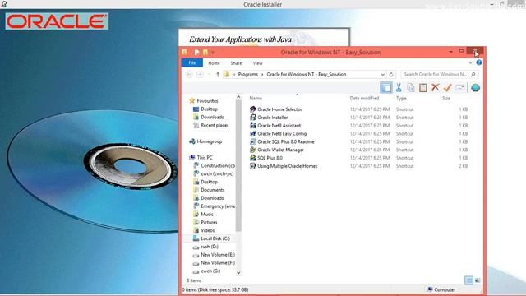Viewport: 526px width, 296px height.
Task: Open the address bar history dropdown
Action: tap(383, 75)
